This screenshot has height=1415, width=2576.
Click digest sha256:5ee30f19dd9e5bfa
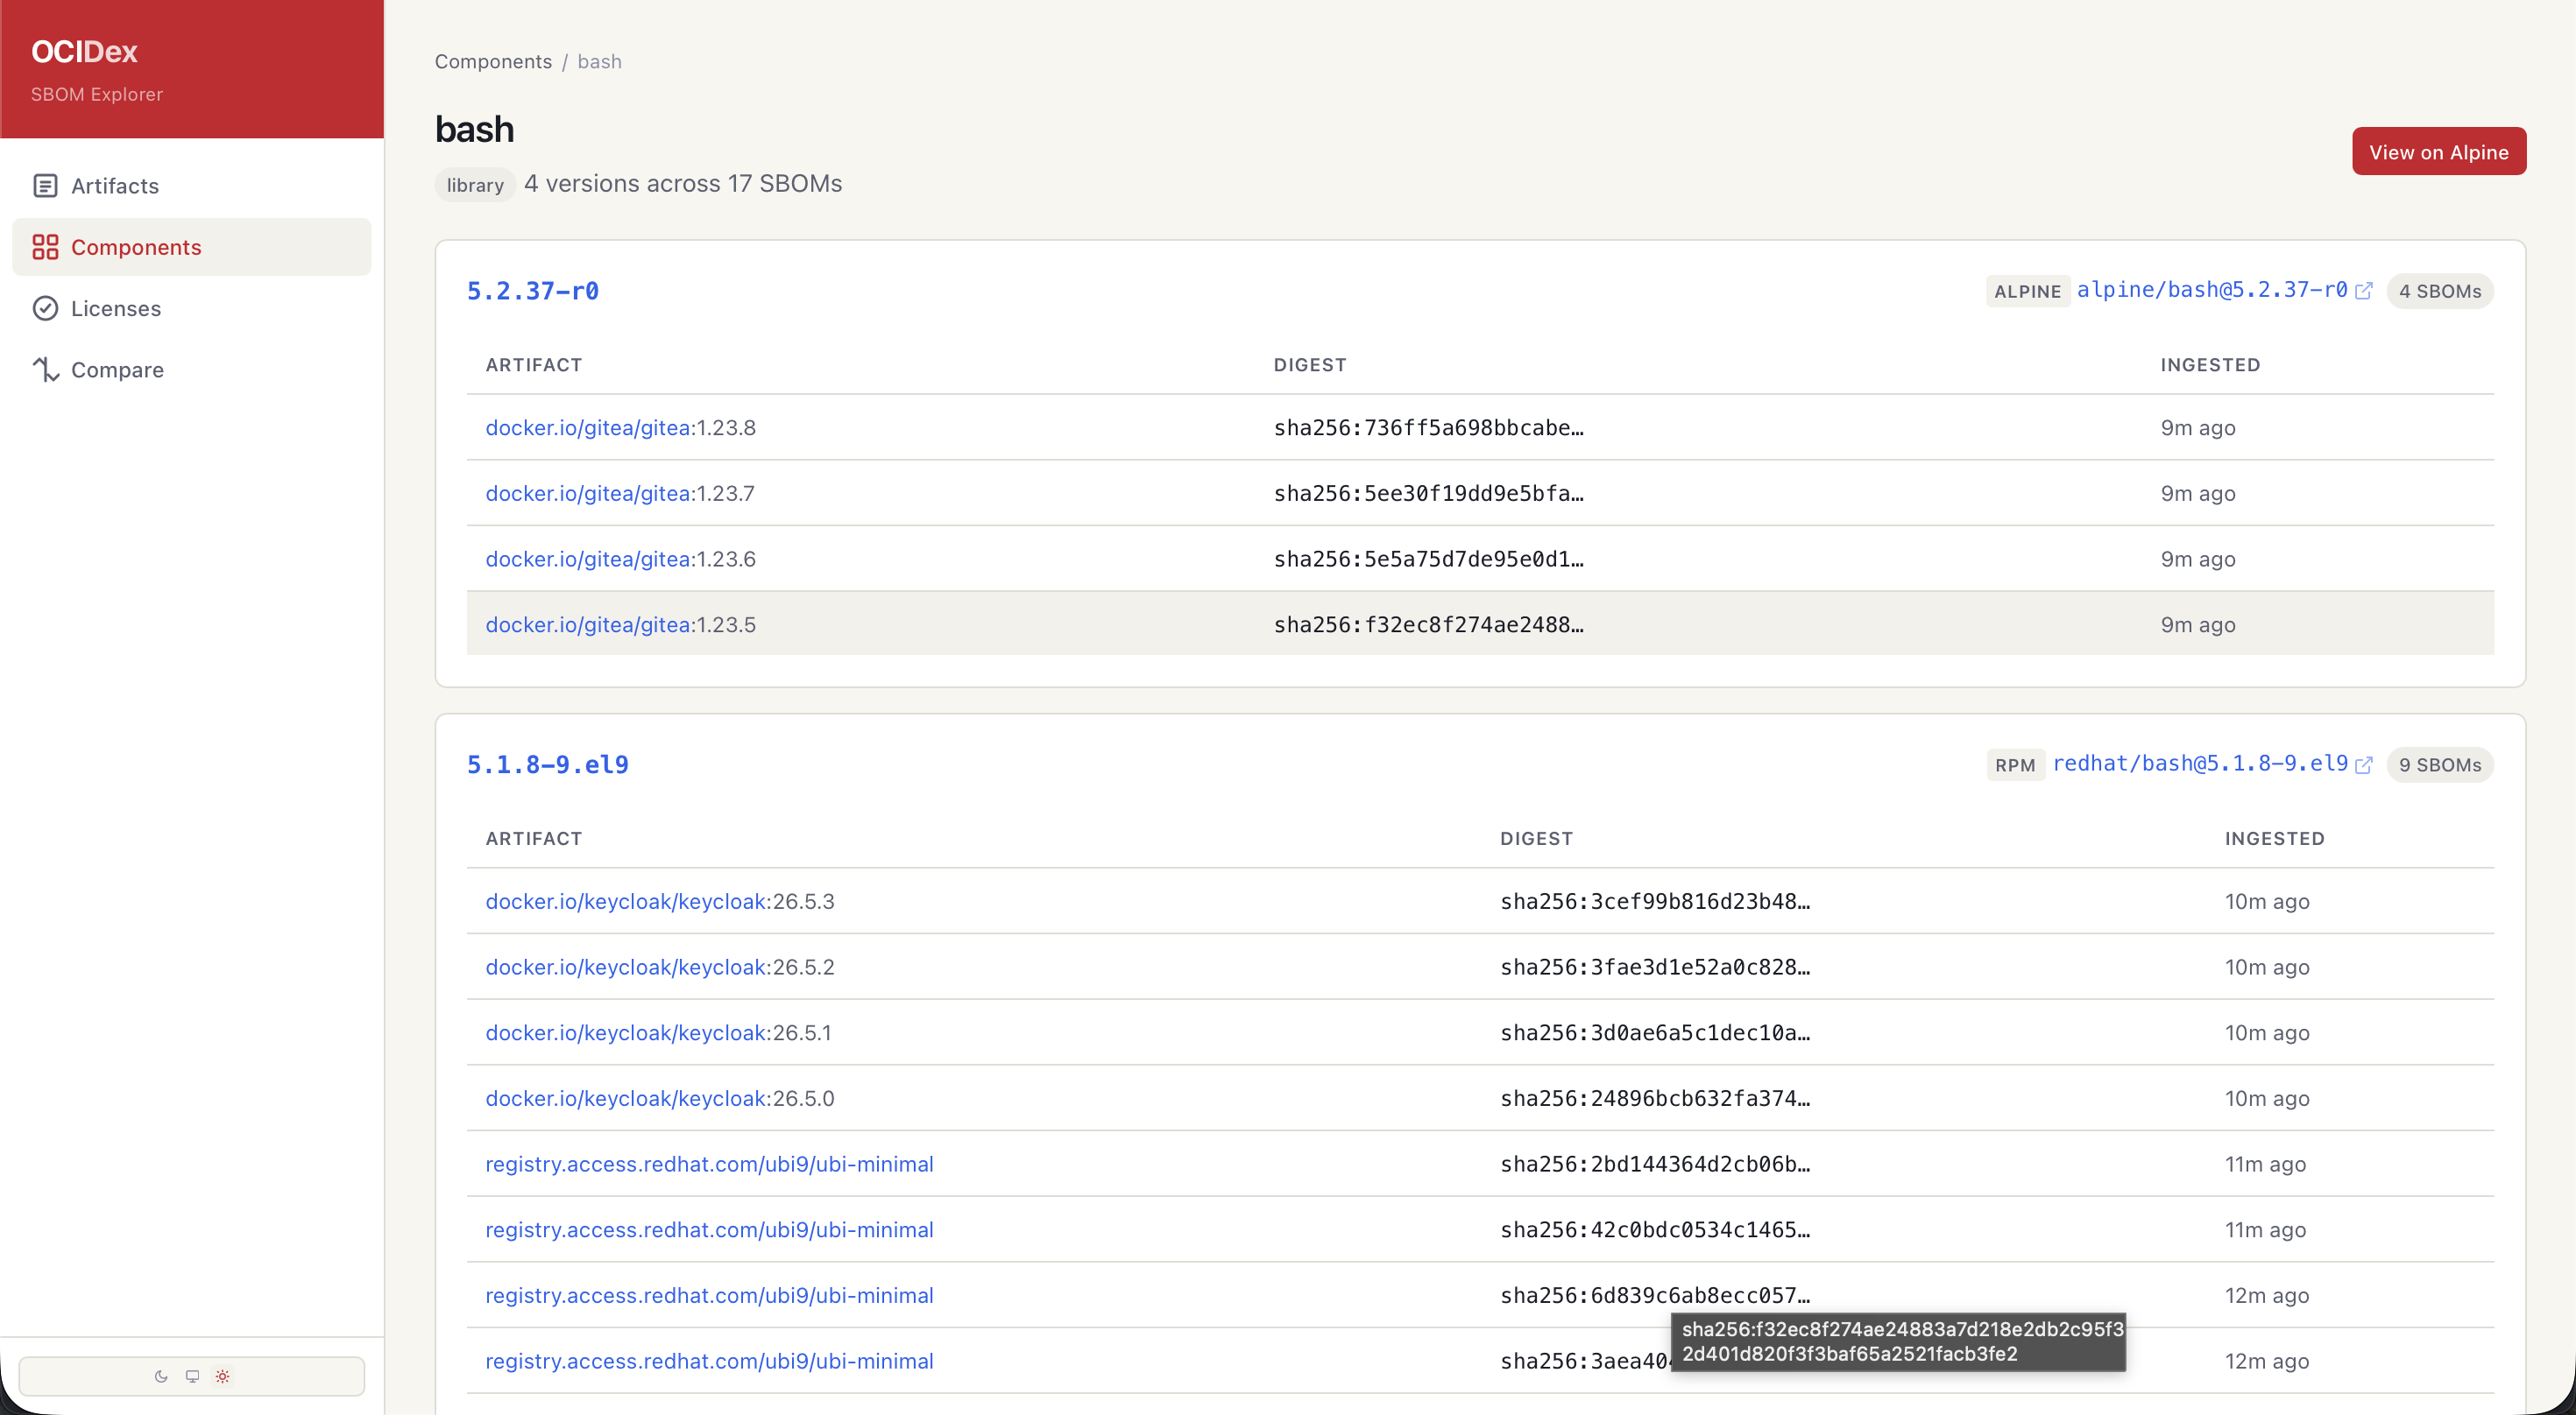[x=1428, y=494]
